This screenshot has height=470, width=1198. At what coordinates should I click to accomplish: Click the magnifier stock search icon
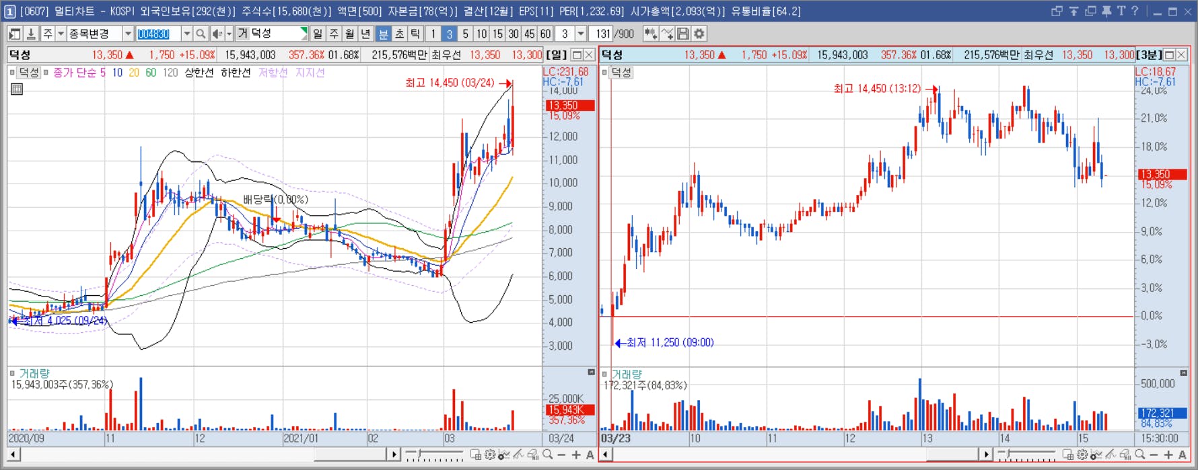201,34
